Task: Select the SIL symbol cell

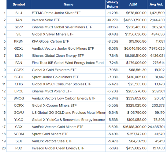Action: tap(19, 34)
